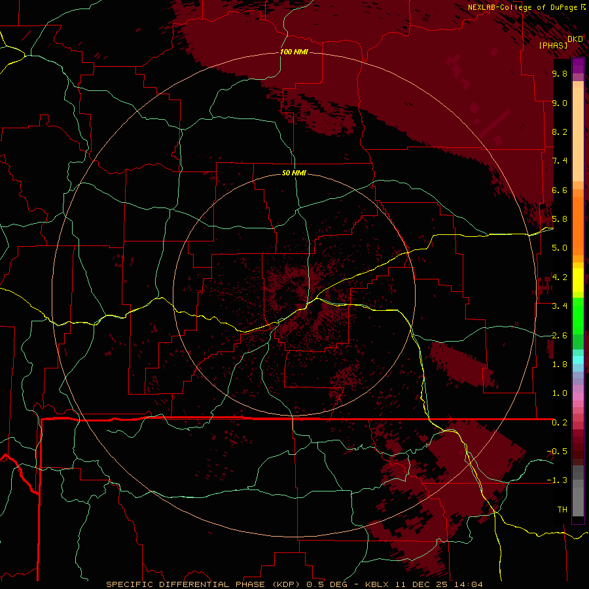Click the 11 DEC 25 date in the footer
Screen dimensions: 589x589
(420, 584)
